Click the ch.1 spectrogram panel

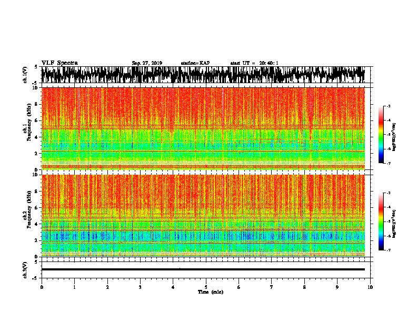[x=203, y=128]
